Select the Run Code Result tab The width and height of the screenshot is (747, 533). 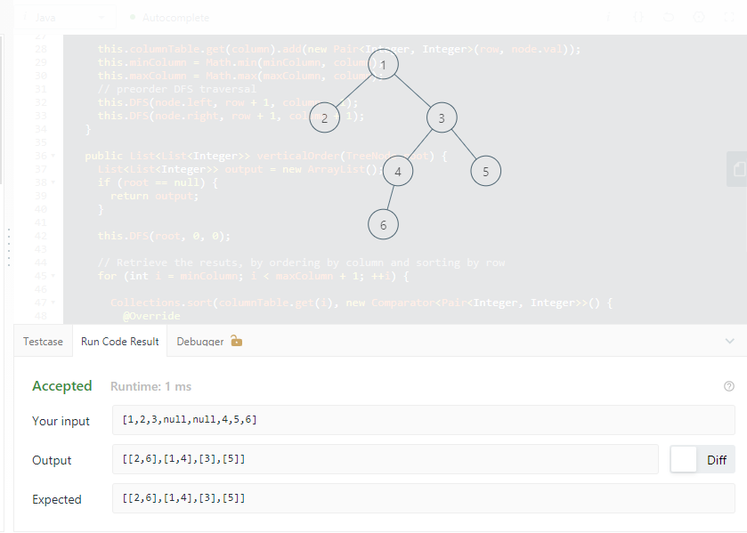click(x=118, y=341)
